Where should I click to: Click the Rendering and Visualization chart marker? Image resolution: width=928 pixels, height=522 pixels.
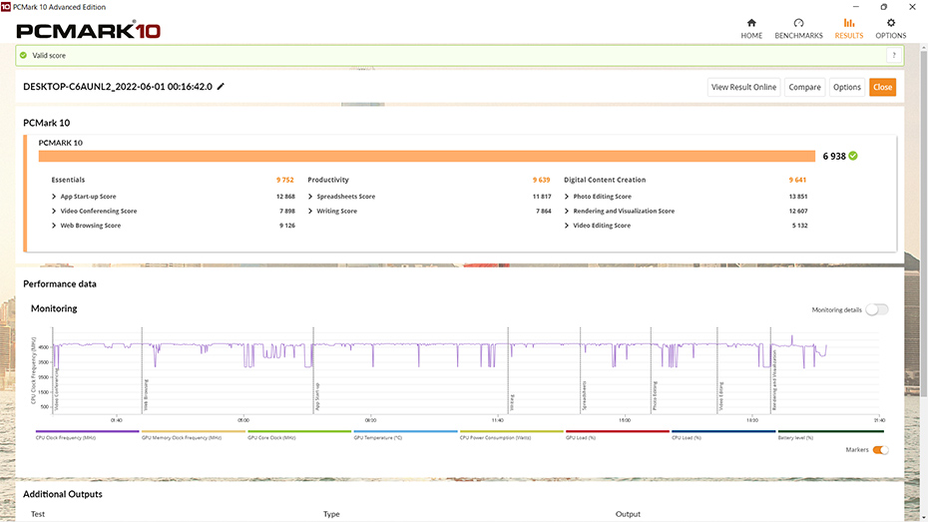[x=771, y=369]
